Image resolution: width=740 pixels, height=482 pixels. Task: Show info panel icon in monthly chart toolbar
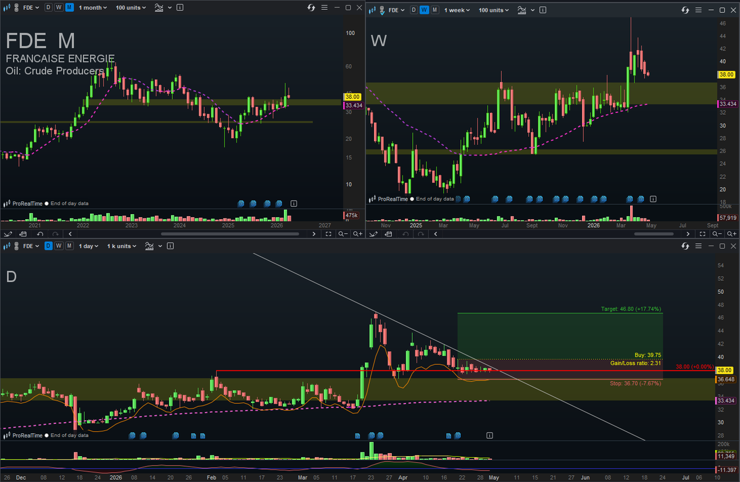[x=180, y=7]
